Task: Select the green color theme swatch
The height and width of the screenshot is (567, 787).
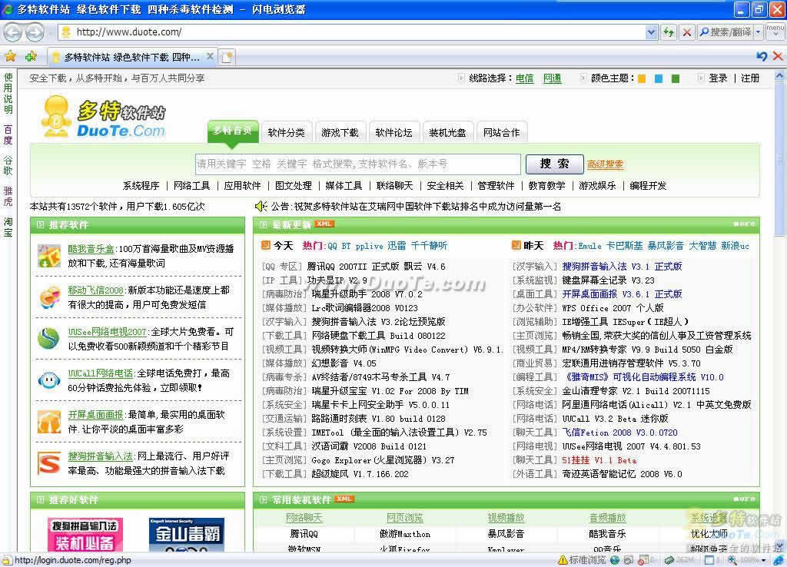Action: click(676, 79)
